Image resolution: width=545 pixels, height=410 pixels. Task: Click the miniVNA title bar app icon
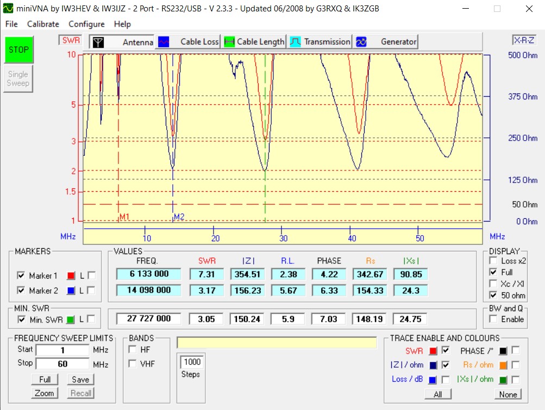8,9
